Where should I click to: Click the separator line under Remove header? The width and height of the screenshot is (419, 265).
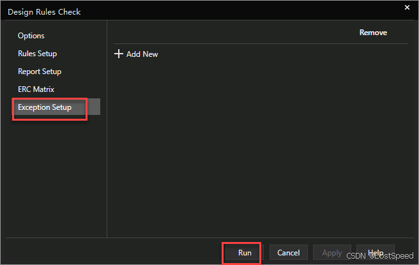click(255, 43)
